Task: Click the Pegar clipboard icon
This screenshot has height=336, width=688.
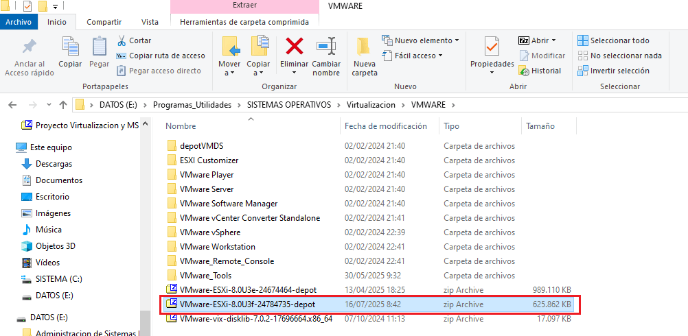Action: tap(99, 47)
